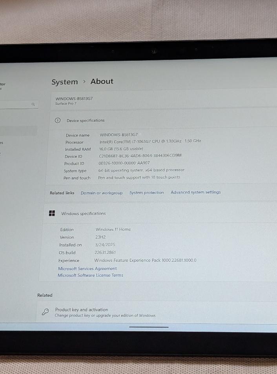Click the gesture bar at screen bottom

(149, 327)
